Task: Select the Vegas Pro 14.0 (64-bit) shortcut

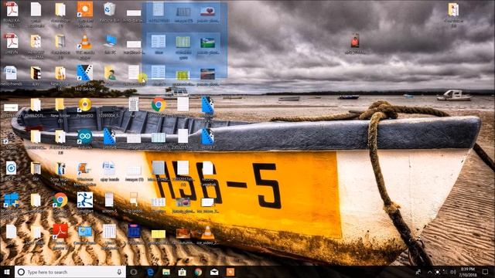Action: (x=84, y=77)
